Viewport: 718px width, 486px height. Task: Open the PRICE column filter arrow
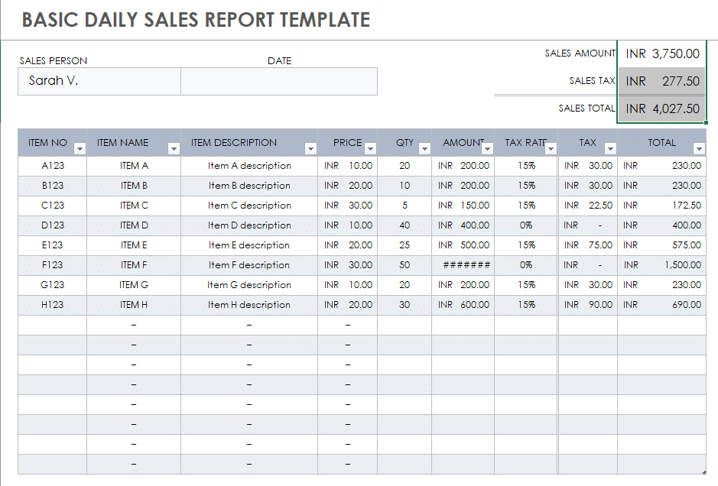(371, 147)
